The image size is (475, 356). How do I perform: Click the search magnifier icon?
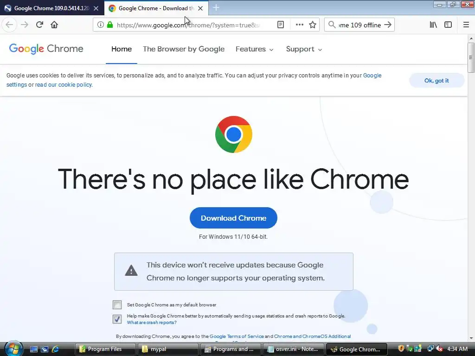(x=332, y=25)
